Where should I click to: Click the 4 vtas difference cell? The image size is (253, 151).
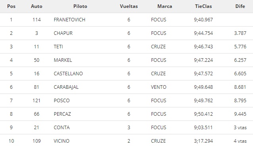(x=240, y=141)
